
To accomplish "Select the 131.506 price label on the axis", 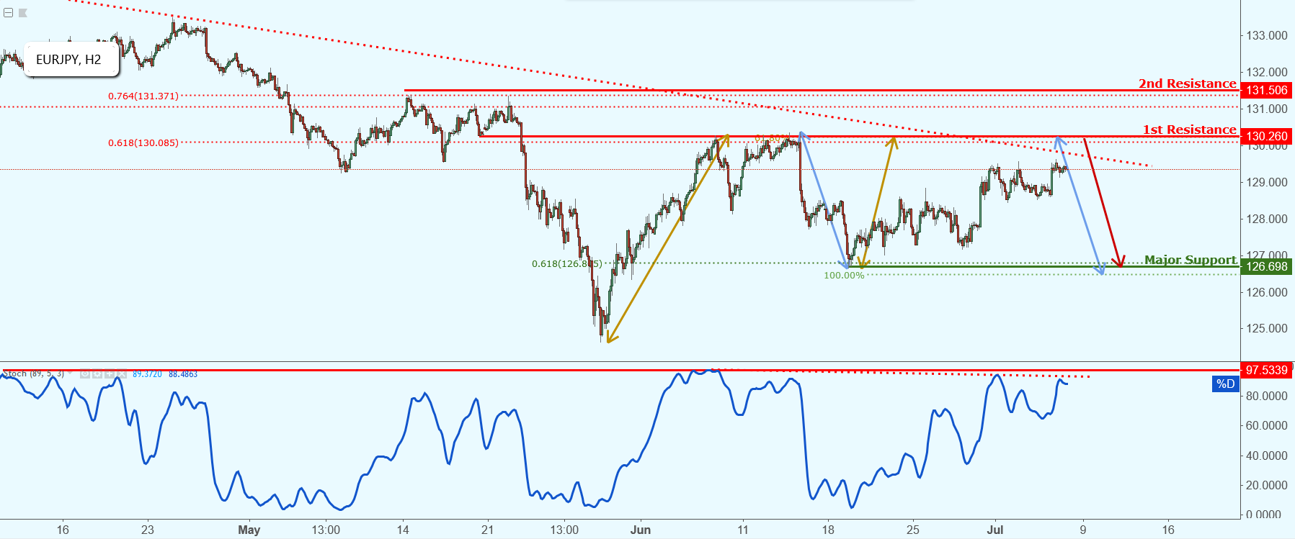I will tap(1267, 90).
